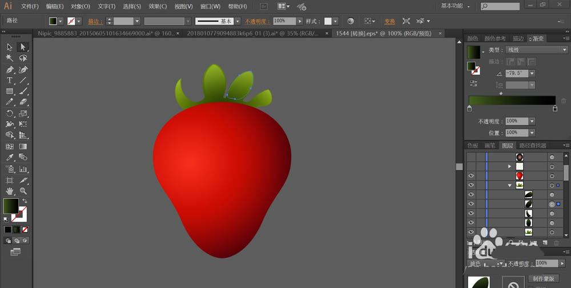Activate the Artboard tool

tap(10, 180)
